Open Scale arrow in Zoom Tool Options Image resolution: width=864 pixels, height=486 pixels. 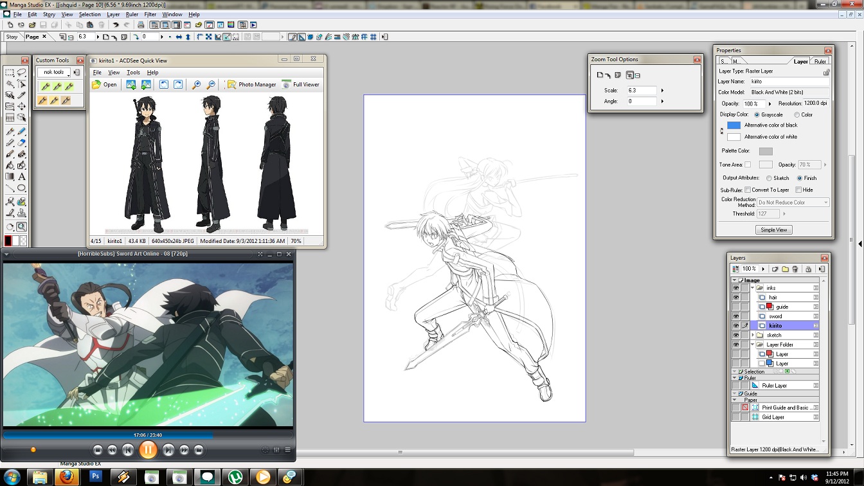click(x=663, y=91)
